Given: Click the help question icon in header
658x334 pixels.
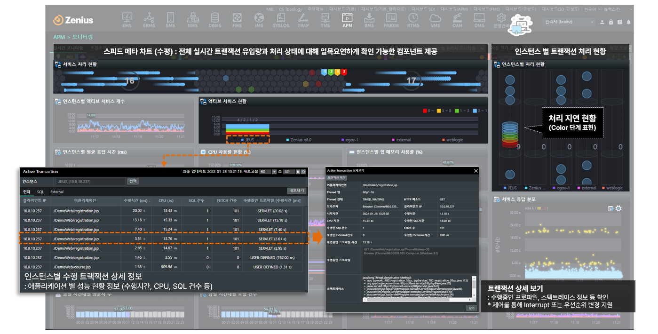Looking at the screenshot, I should coord(620,22).
